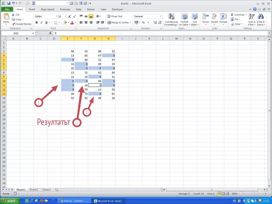The width and height of the screenshot is (272, 204).
Task: Click the Paste clipboard icon
Action: tap(6, 17)
